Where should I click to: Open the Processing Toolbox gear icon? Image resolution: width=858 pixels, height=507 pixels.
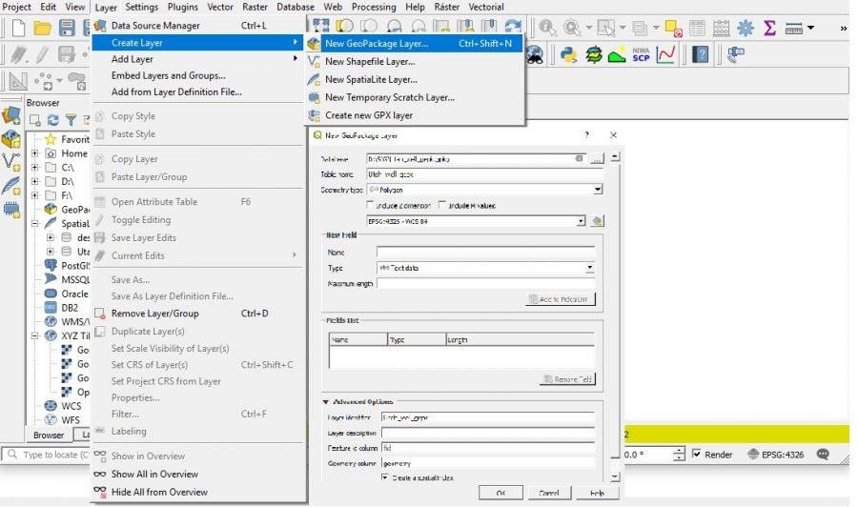point(746,28)
